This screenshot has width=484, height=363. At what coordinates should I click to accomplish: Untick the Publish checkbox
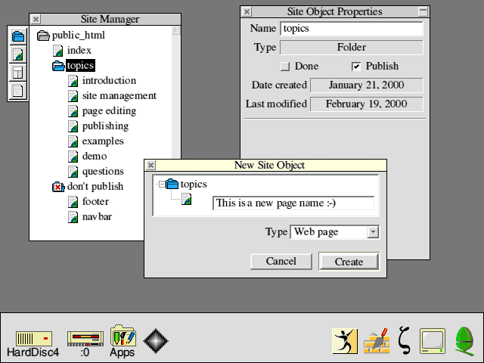point(356,67)
